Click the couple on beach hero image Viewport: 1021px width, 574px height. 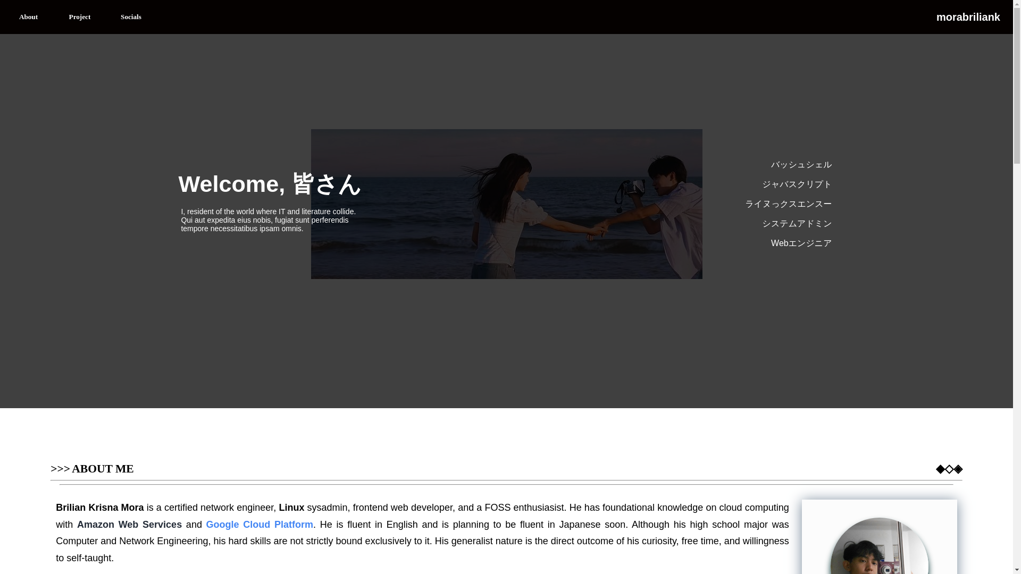coord(506,204)
